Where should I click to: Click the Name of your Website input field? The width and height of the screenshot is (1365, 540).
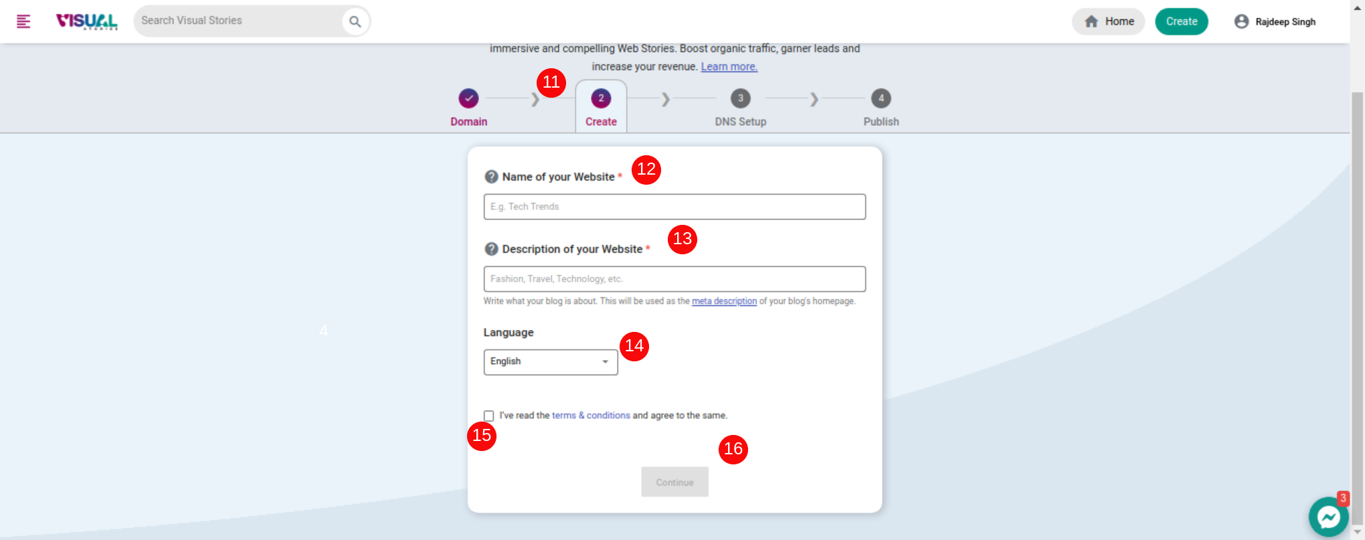click(x=674, y=207)
